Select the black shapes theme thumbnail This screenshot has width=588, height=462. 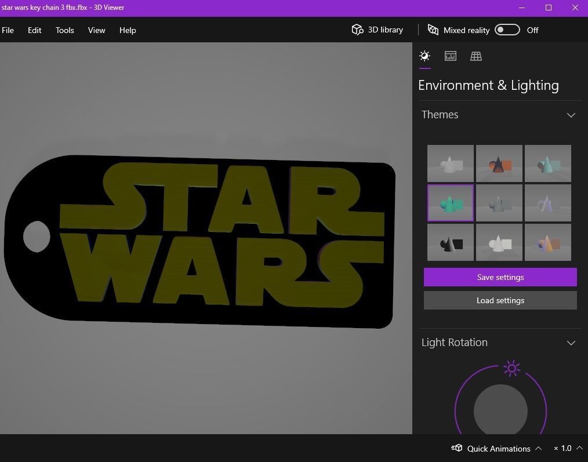451,242
